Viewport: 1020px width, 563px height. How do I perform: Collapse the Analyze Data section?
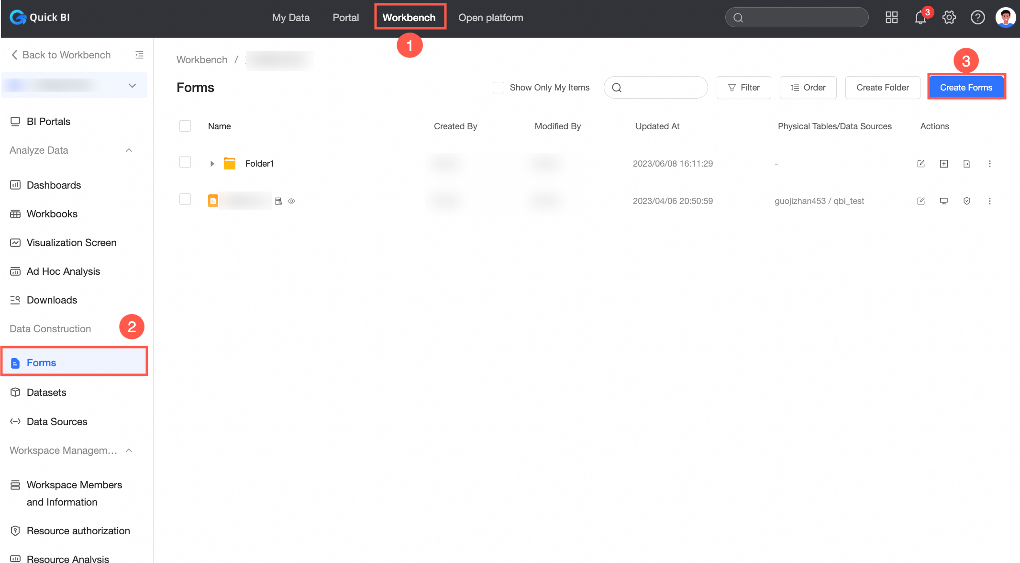(129, 150)
